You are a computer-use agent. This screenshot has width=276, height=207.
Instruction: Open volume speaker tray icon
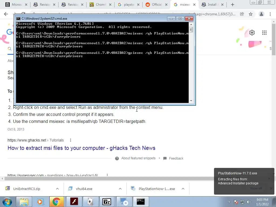[249, 202]
